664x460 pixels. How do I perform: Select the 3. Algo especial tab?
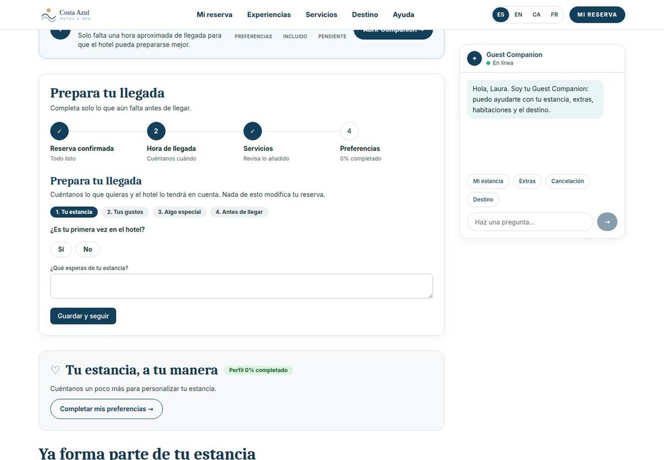pos(179,212)
